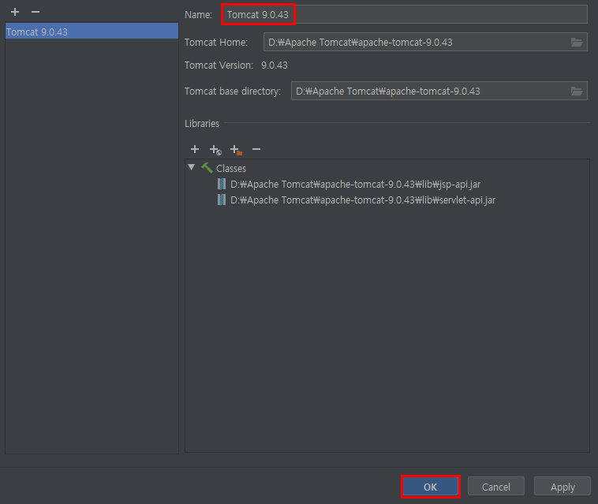Add library from URL (globe plus icon)
598x504 pixels.
215,149
